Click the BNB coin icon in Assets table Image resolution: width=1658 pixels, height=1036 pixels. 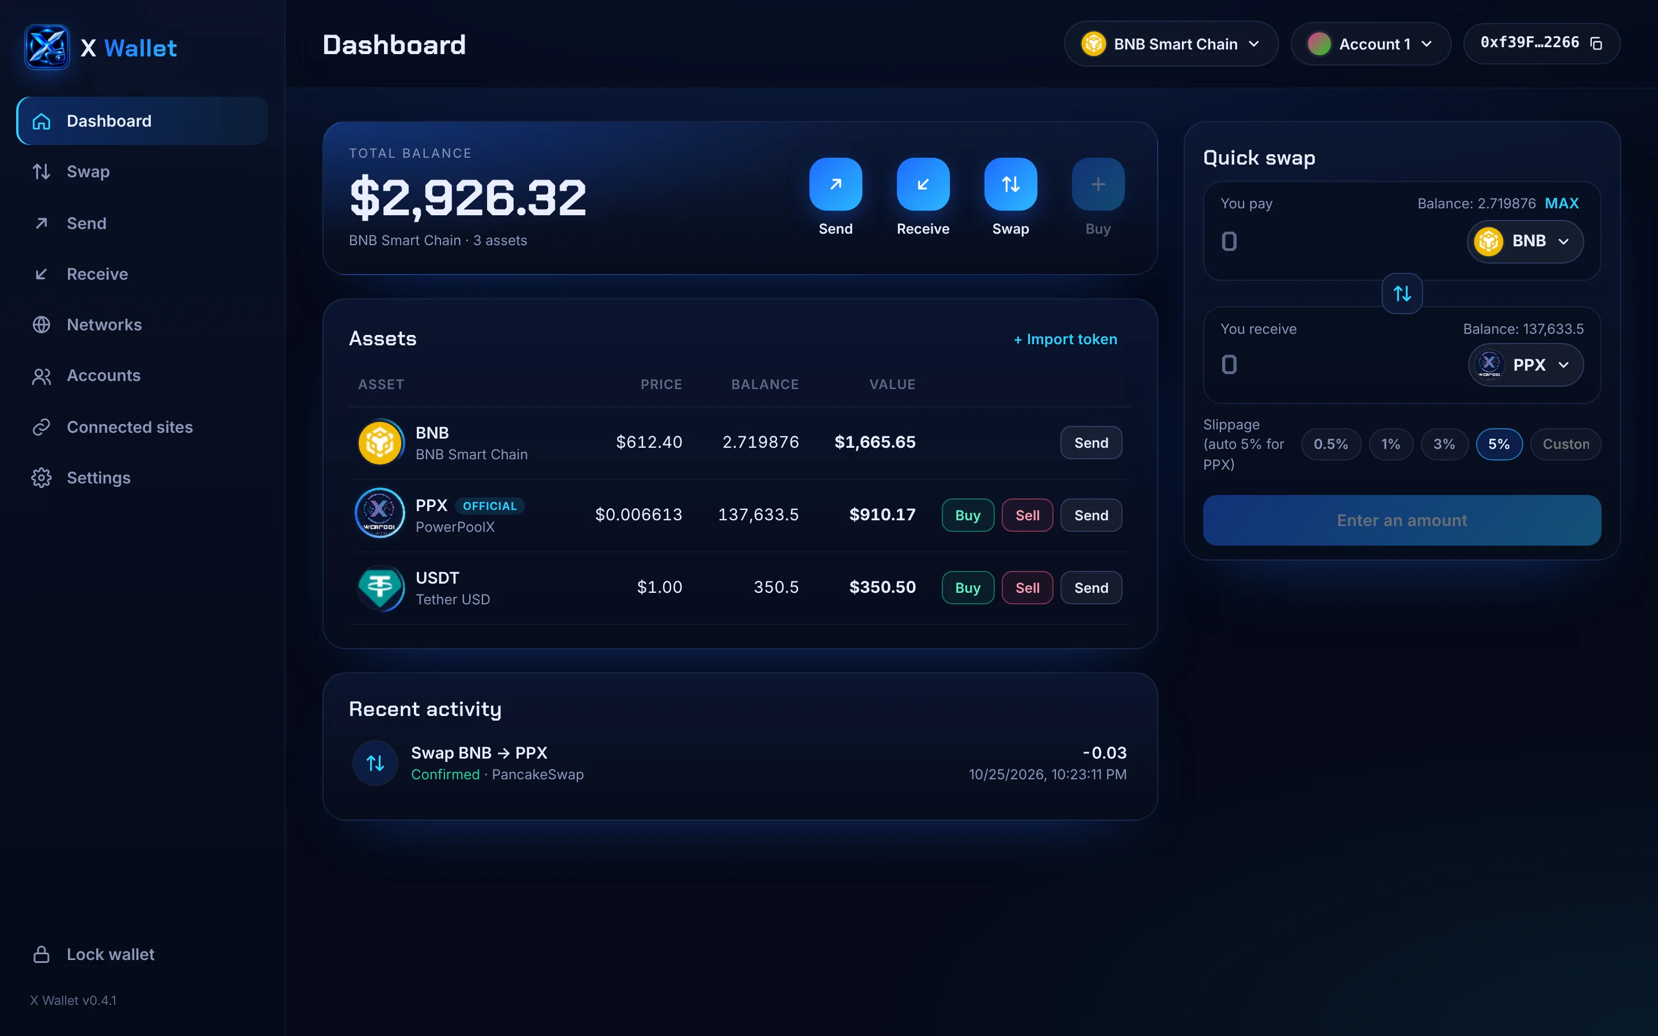380,443
